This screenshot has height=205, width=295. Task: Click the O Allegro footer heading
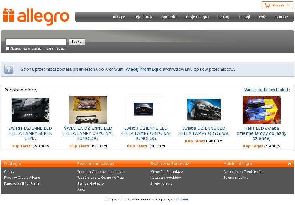(13, 164)
